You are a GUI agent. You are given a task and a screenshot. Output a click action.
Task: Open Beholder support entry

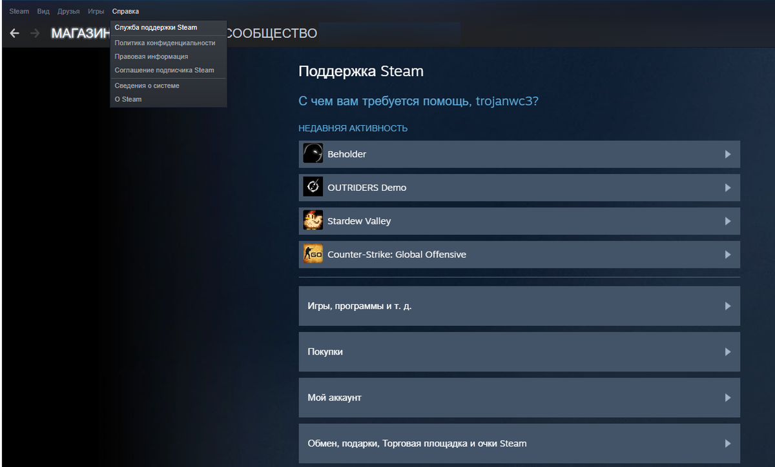519,154
